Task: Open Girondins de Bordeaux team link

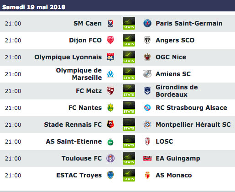Action: point(177,91)
